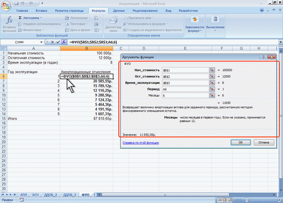This screenshot has height=203, width=283.
Task: Click the Excel Help icon in the ribbon corner
Action: click(262, 10)
